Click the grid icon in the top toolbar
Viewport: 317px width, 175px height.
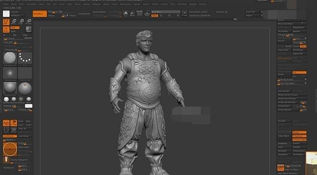coord(140,13)
